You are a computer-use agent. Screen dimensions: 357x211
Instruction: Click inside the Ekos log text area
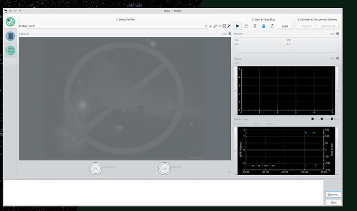(163, 192)
